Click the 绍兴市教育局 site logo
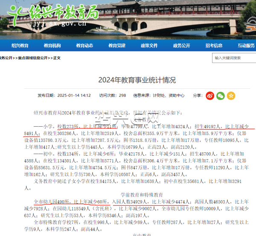Viewport: 256px width, 236px height. click(x=53, y=15)
